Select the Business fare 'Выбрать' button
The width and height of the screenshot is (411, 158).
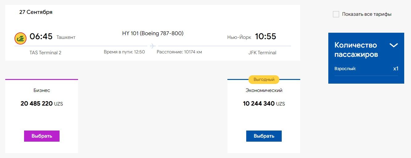point(42,136)
